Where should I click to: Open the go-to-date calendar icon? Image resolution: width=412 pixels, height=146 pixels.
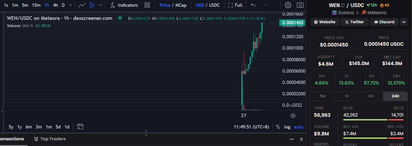(80, 127)
